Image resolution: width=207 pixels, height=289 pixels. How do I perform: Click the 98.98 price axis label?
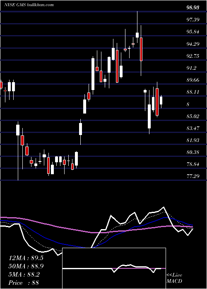tap(193, 8)
